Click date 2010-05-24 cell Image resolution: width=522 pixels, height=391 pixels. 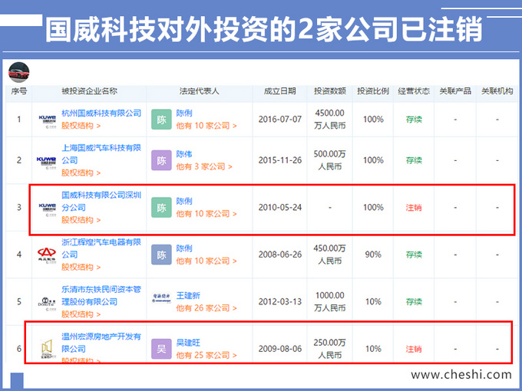point(280,208)
